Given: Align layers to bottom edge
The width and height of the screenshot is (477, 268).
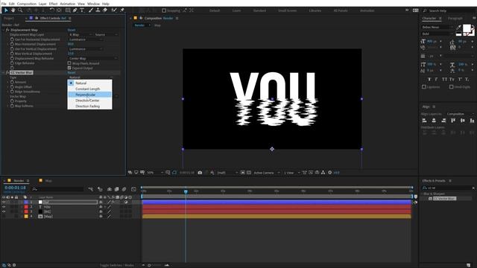Looking at the screenshot, I should 472,121.
